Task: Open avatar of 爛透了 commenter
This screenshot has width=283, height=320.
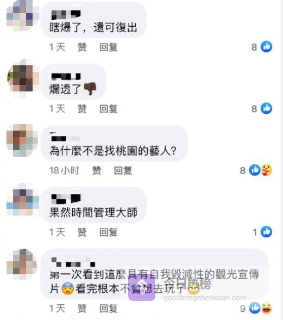Action: (x=23, y=79)
